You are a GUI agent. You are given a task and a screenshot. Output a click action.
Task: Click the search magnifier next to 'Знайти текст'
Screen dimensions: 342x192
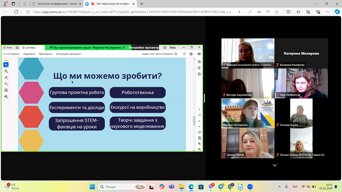[176, 54]
